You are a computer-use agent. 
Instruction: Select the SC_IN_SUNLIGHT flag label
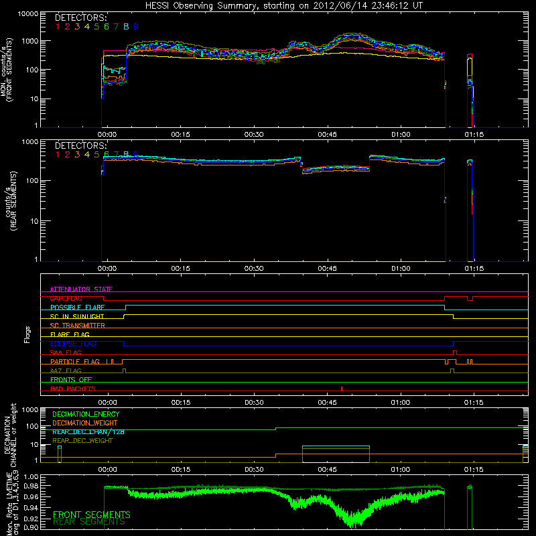pyautogui.click(x=77, y=316)
